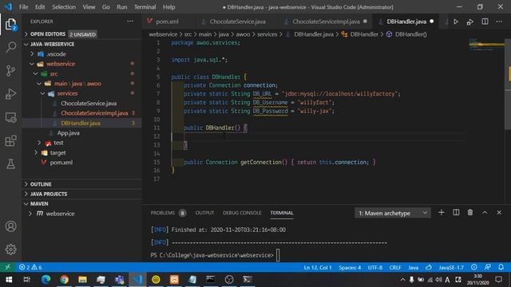This screenshot has height=287, width=511.
Task: Open the Explorer view in activity bar
Action: click(x=10, y=25)
